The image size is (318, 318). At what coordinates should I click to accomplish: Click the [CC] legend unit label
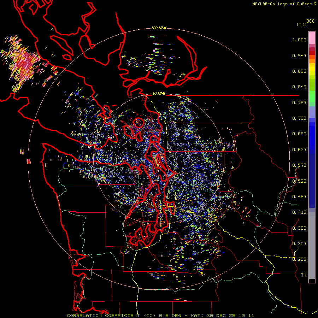301,24
